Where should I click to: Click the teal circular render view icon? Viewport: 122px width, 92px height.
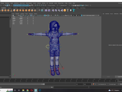(x=81, y=5)
